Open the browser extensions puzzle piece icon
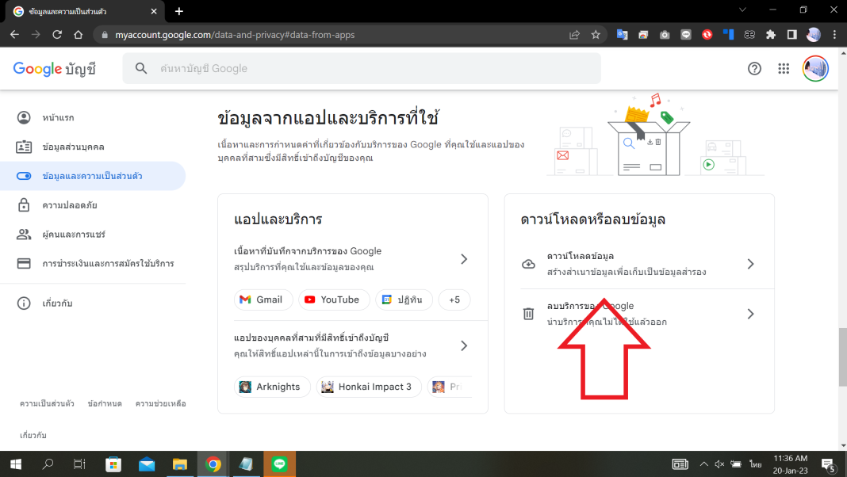Screen dimensions: 847x477 [770, 34]
